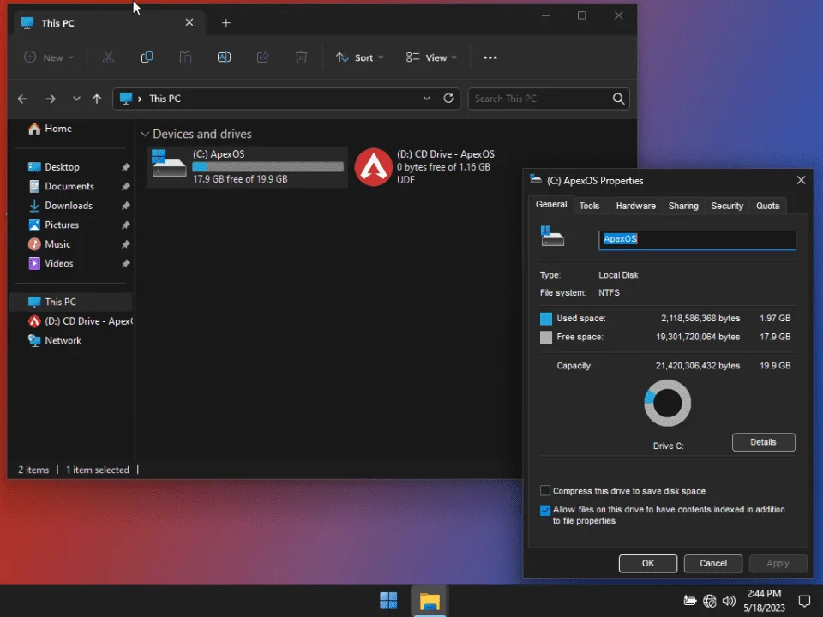The height and width of the screenshot is (617, 823).
Task: Open the Windows Start menu
Action: tap(388, 601)
